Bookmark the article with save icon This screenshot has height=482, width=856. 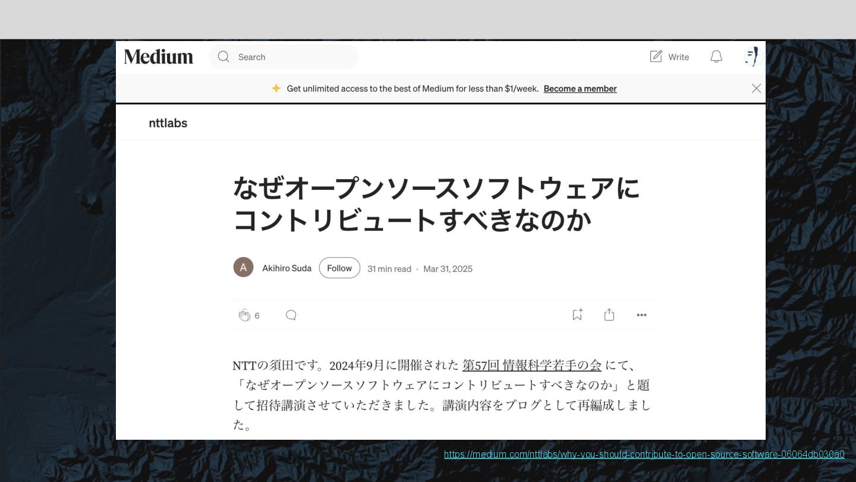coord(577,315)
